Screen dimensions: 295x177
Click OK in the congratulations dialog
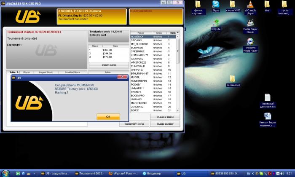(108, 117)
